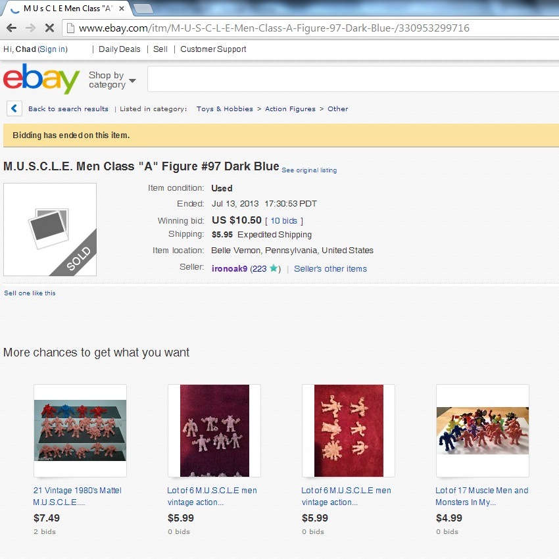The image size is (559, 559).
Task: Open the See original listing link
Action: (x=309, y=170)
